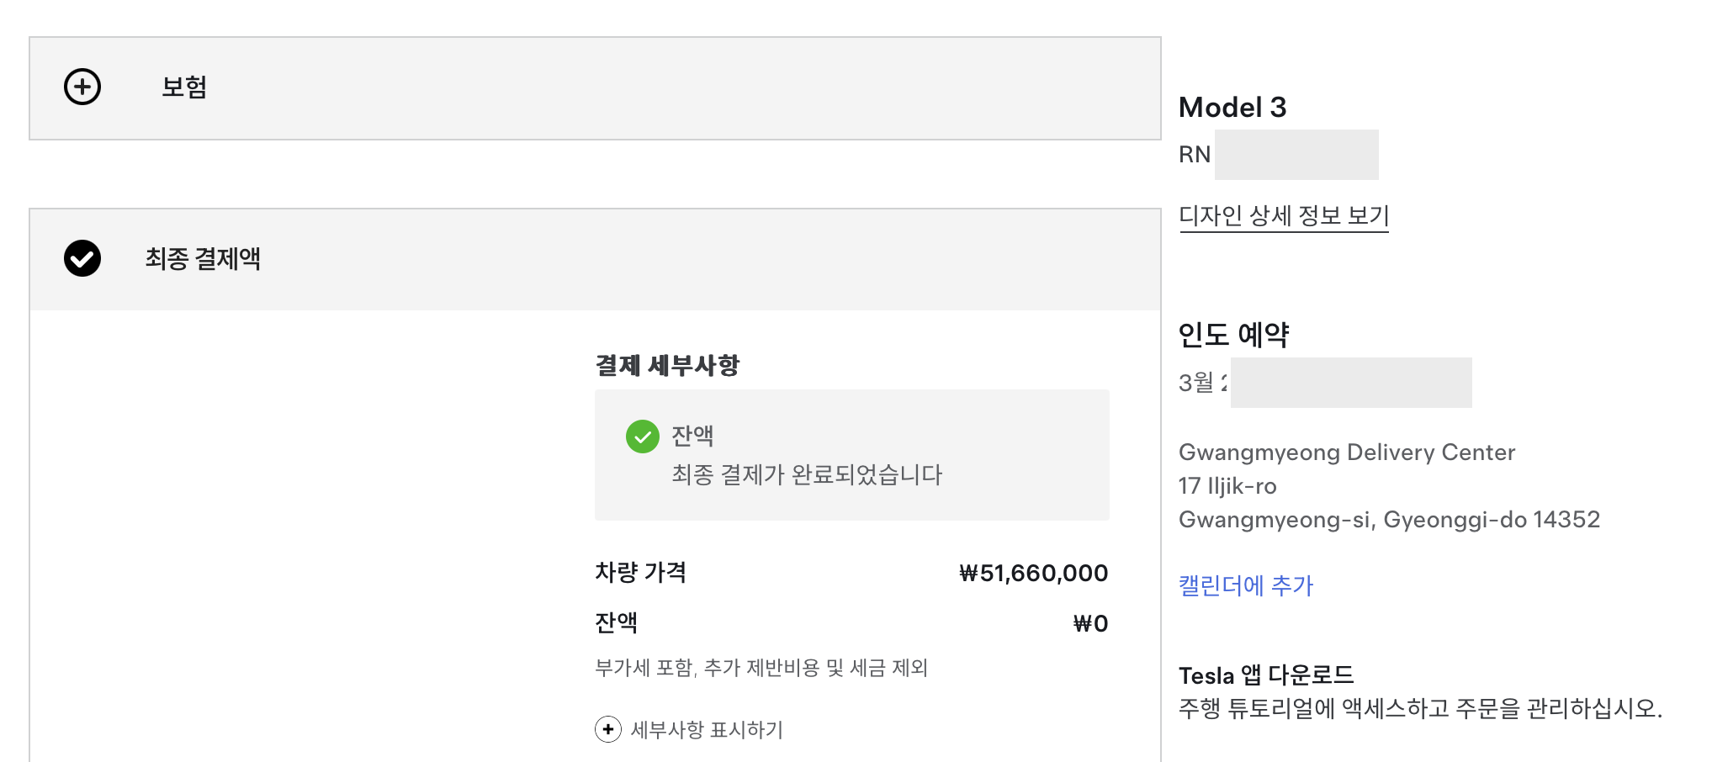Click the 캘린더에 추가 link
This screenshot has width=1728, height=762.
pos(1245,585)
